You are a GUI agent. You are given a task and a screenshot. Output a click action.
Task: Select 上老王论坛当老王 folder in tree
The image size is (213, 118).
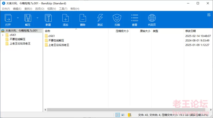click(20, 44)
